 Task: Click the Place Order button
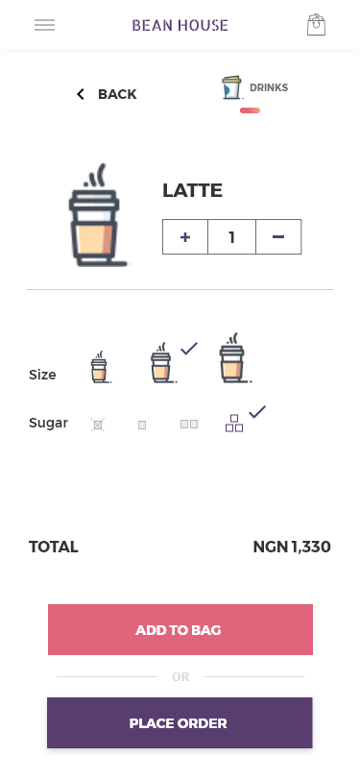pyautogui.click(x=180, y=722)
